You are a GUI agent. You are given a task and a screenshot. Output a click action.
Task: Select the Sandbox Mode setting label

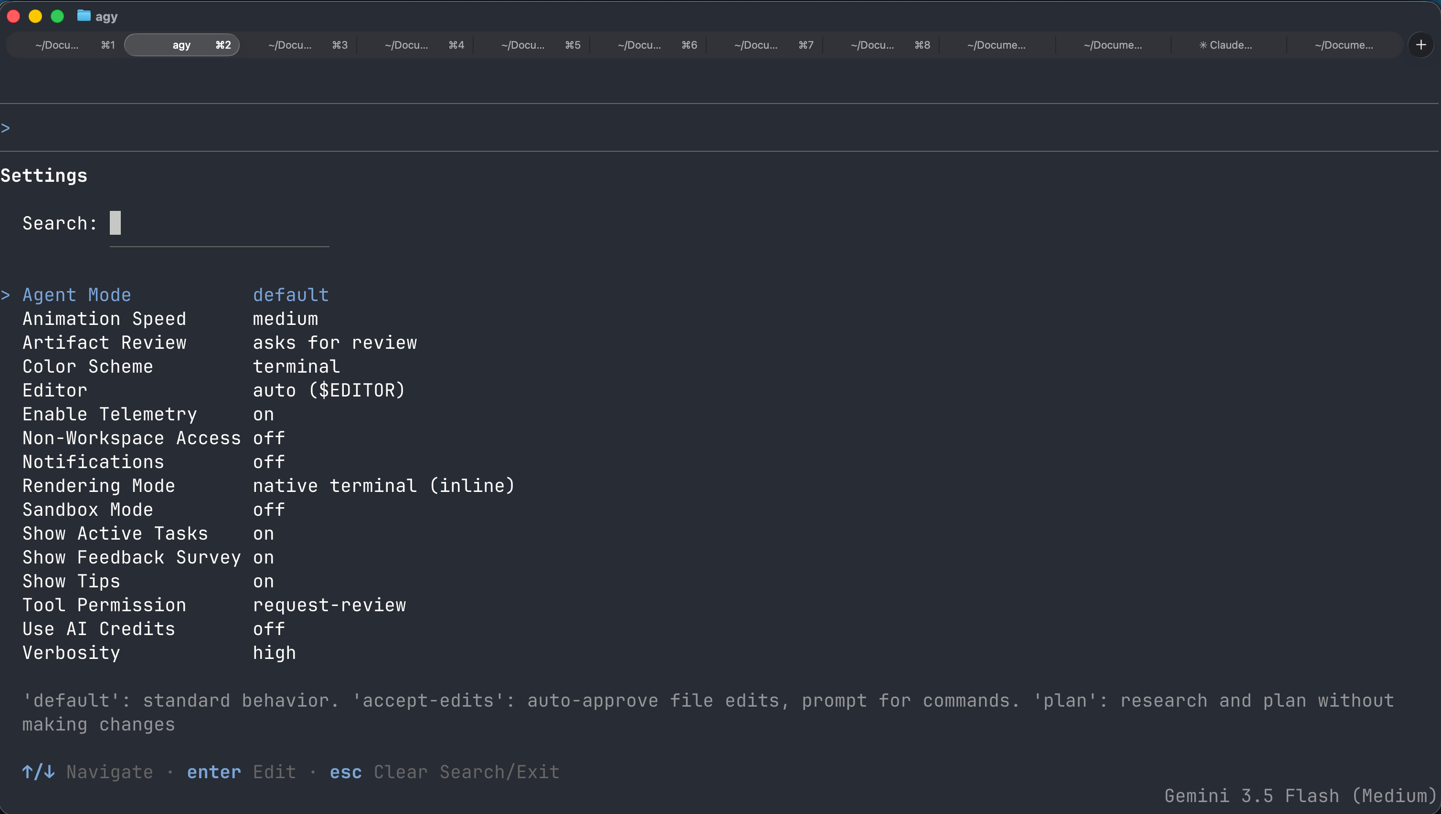coord(88,509)
